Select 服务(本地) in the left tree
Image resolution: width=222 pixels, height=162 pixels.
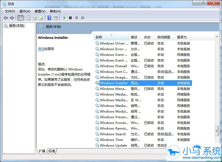pos(14,26)
